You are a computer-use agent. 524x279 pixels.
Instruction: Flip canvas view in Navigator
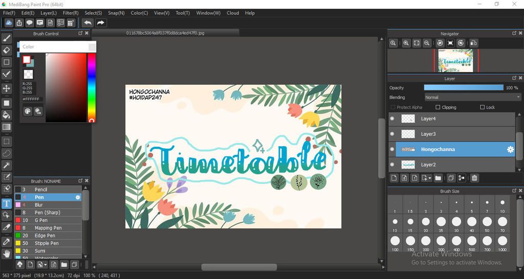coord(473,43)
